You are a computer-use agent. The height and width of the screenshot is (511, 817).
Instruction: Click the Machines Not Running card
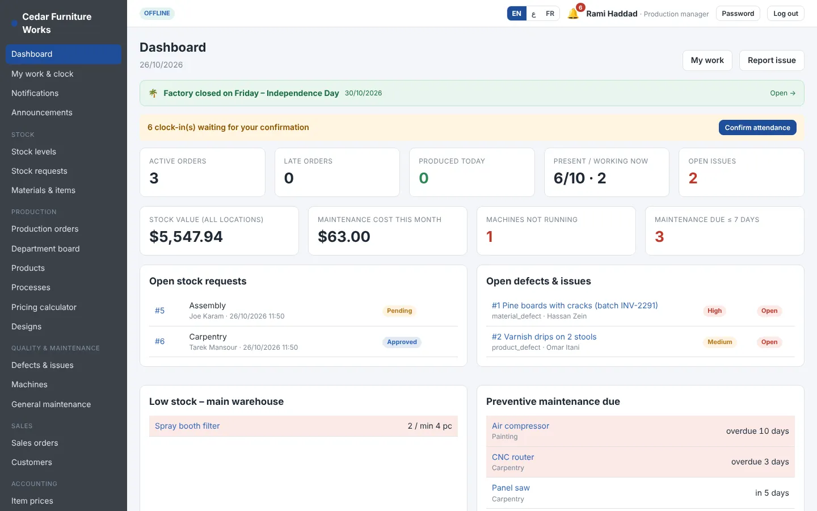(x=556, y=231)
